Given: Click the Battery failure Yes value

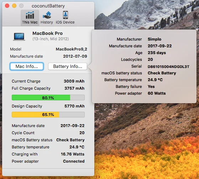Looking at the screenshot, I should [x=151, y=86].
